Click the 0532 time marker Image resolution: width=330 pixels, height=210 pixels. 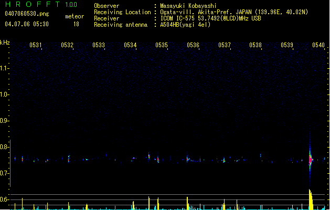(x=67, y=45)
